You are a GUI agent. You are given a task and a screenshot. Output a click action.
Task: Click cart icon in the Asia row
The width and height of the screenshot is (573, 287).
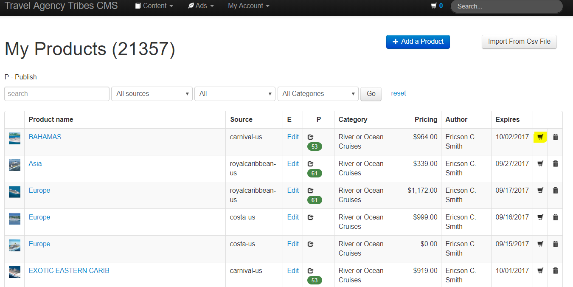coord(540,163)
